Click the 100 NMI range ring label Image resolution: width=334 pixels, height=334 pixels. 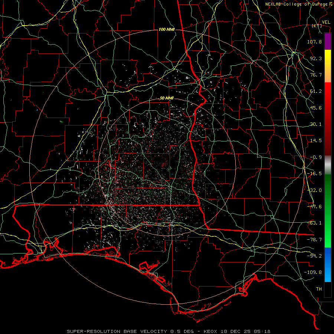[x=167, y=29]
